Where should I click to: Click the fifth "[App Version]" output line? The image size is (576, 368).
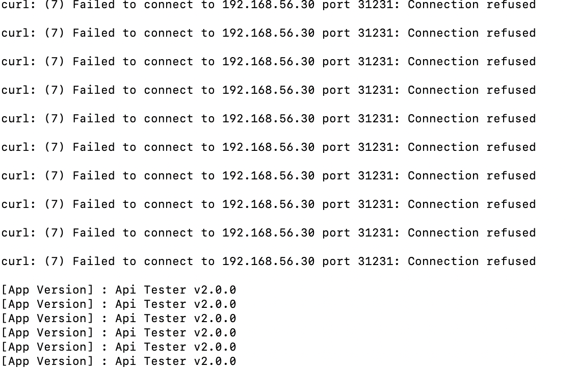(119, 347)
